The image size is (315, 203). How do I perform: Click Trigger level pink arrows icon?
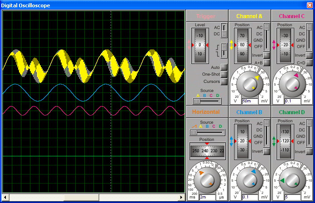(189, 44)
